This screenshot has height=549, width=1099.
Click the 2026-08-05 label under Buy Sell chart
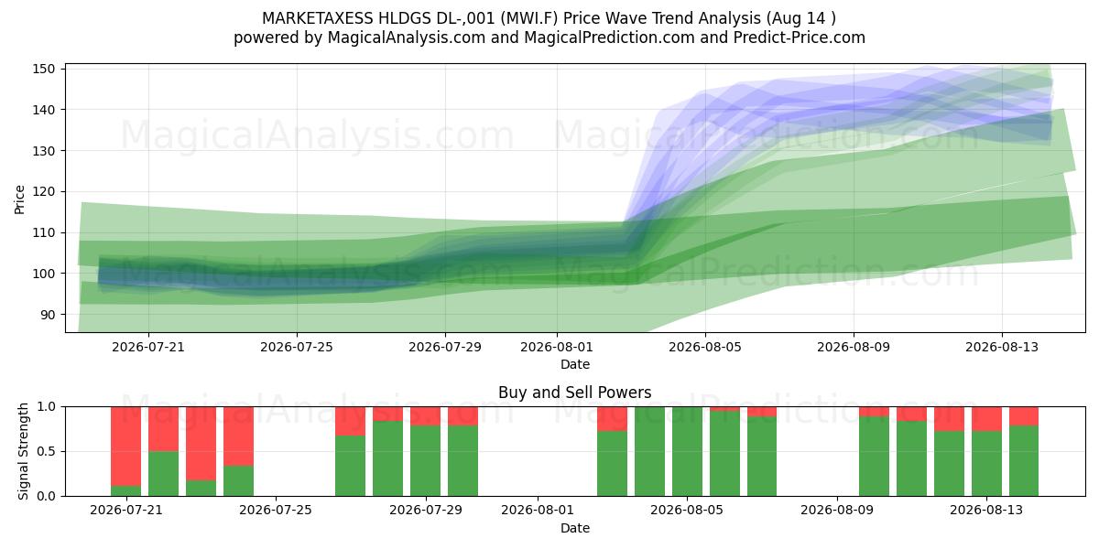(x=687, y=511)
